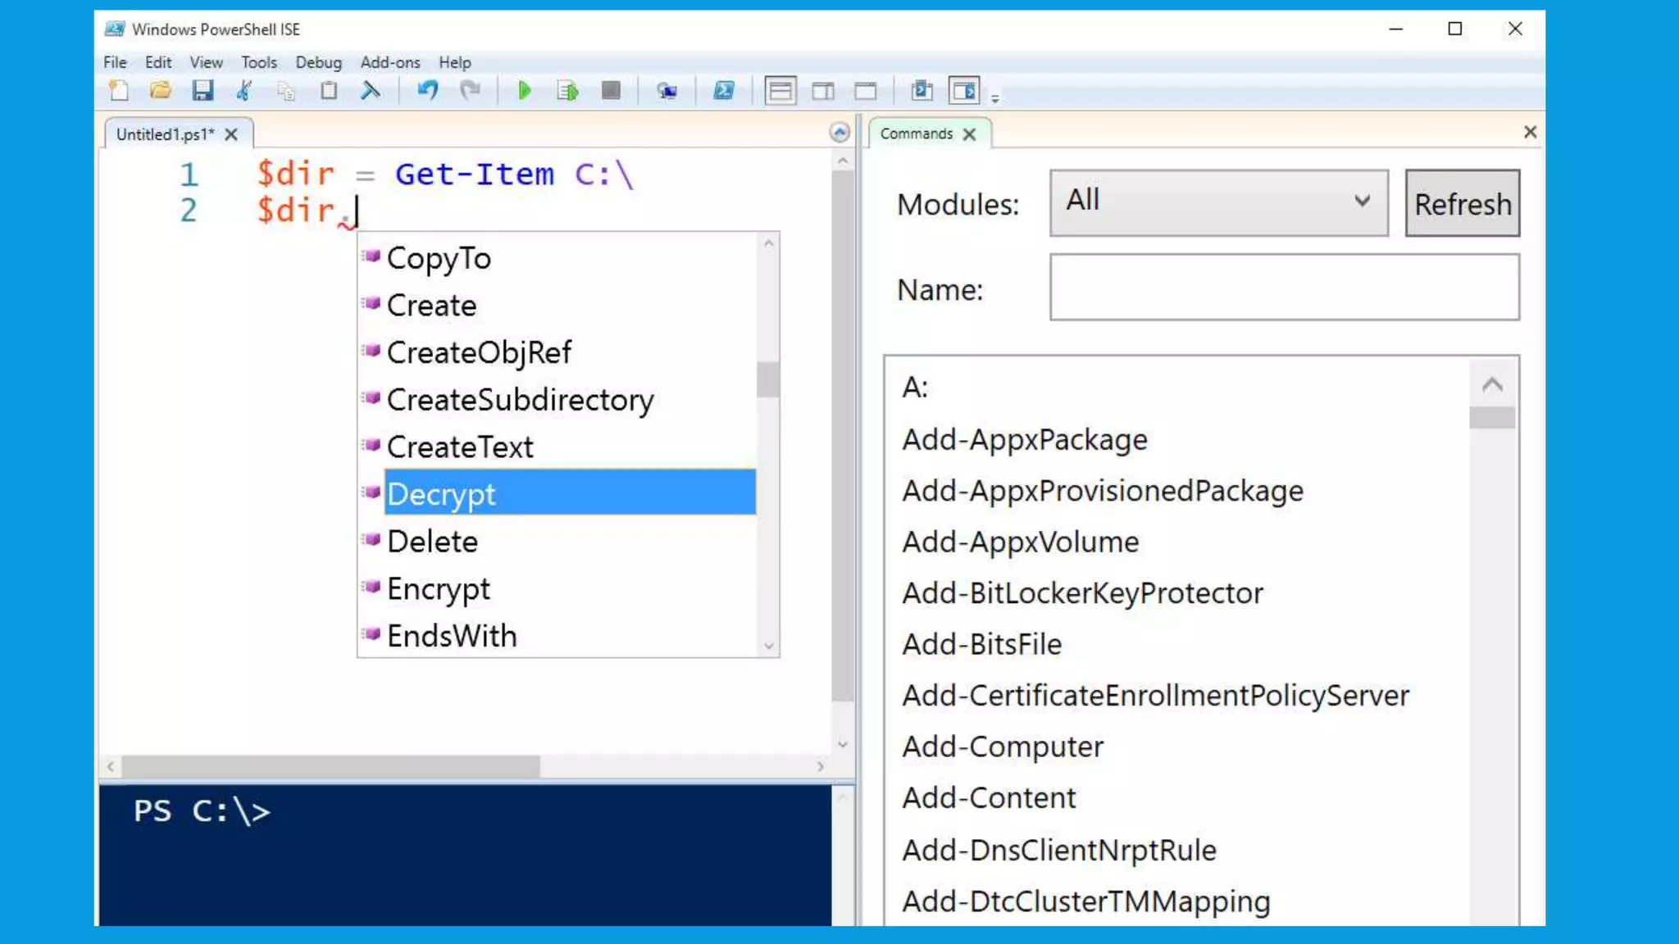Select A: in the commands list
The height and width of the screenshot is (944, 1679).
[x=915, y=387]
